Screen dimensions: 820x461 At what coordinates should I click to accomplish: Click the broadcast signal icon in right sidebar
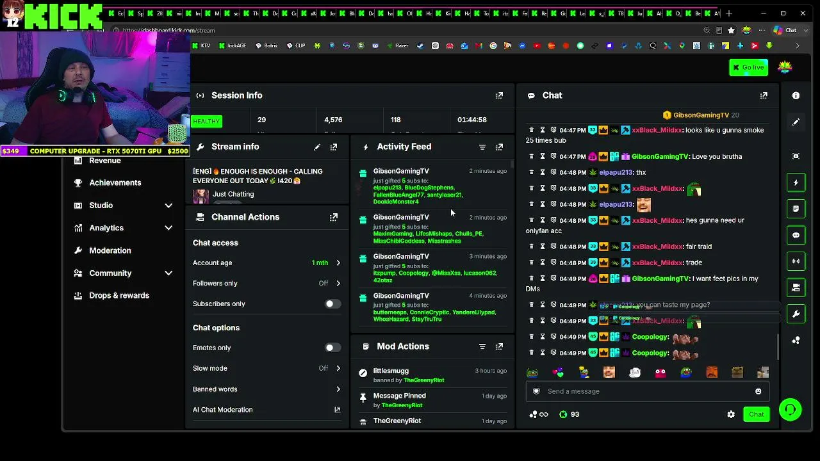[x=796, y=261]
